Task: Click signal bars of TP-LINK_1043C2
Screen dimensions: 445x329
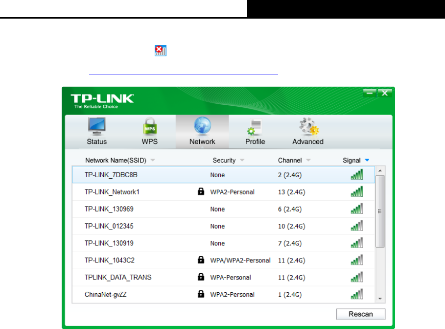Action: coord(357,260)
